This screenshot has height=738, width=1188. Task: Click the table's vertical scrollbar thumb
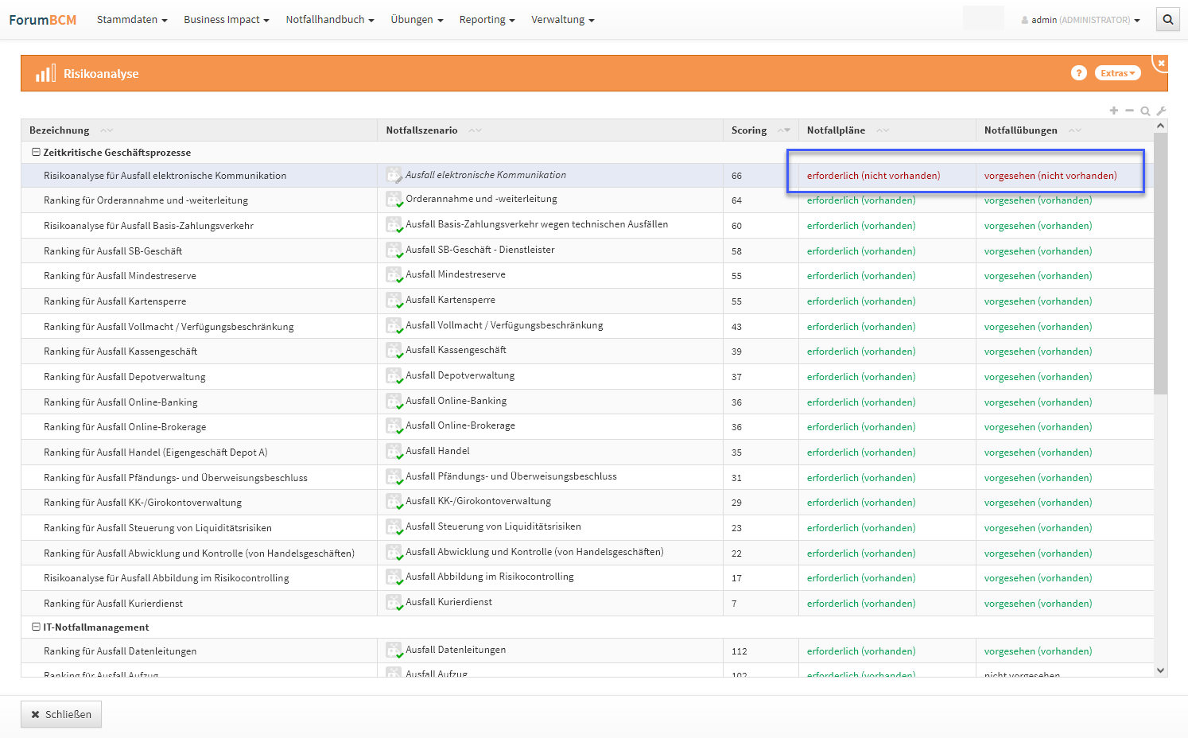(x=1160, y=262)
